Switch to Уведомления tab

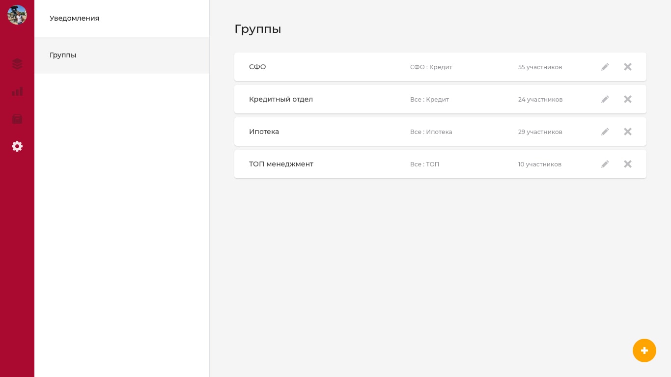pyautogui.click(x=74, y=18)
